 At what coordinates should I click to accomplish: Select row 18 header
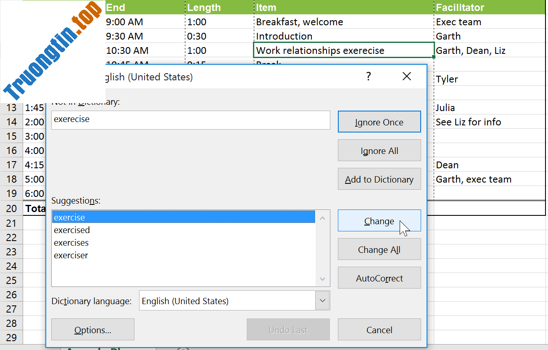click(x=11, y=179)
